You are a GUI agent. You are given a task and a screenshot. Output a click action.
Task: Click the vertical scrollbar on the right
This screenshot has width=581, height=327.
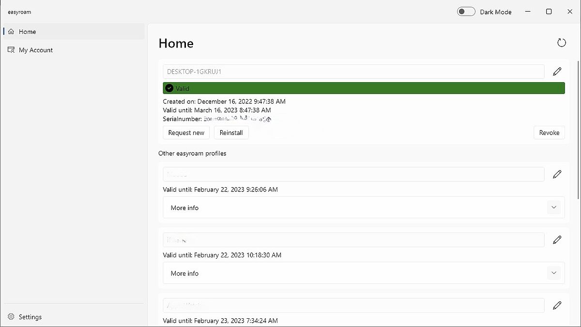tap(579, 130)
